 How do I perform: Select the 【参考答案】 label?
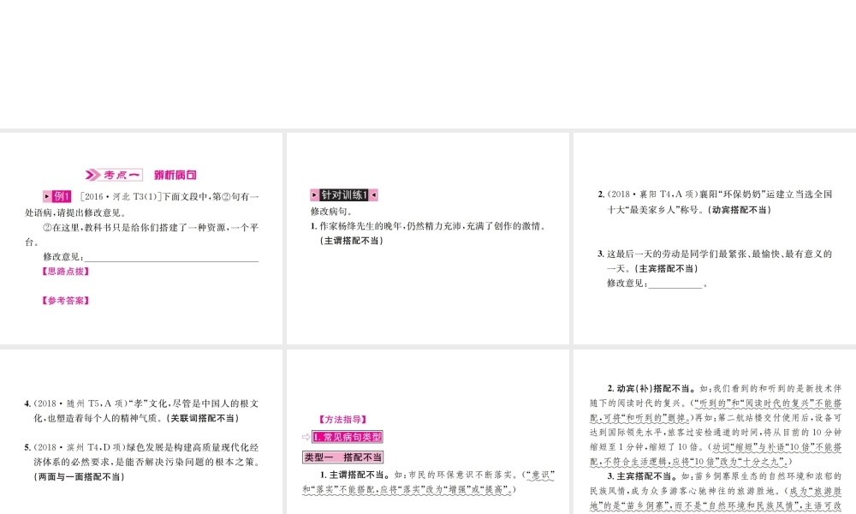click(66, 301)
